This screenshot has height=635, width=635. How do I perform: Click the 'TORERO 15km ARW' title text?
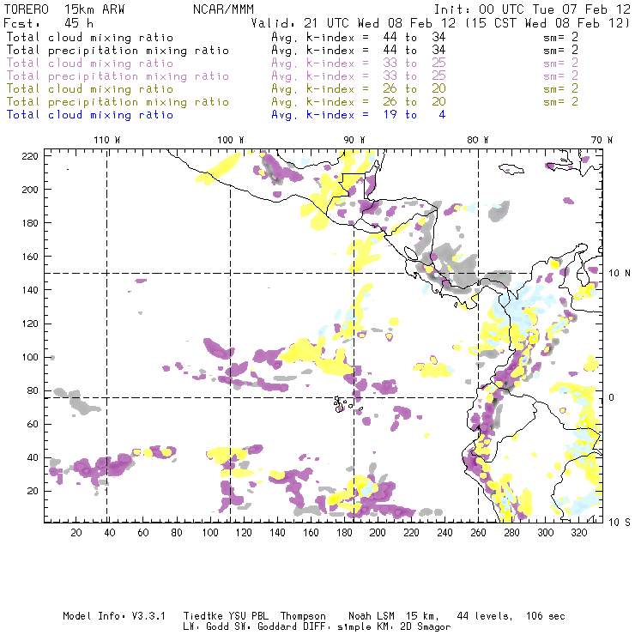coord(64,9)
